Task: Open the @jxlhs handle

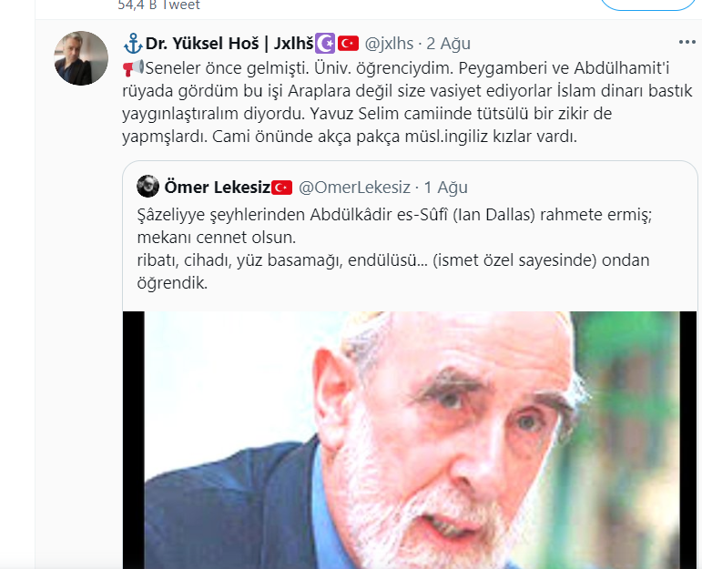Action: [389, 44]
